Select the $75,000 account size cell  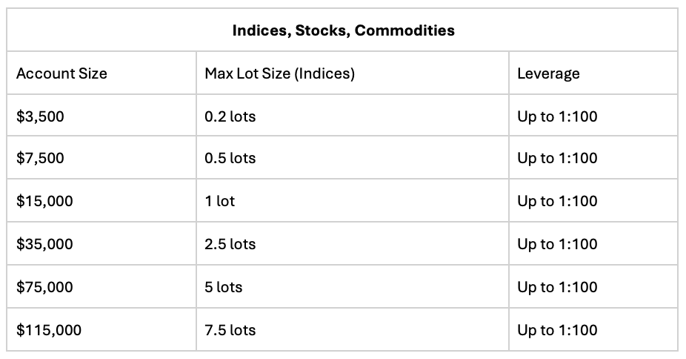tap(101, 286)
